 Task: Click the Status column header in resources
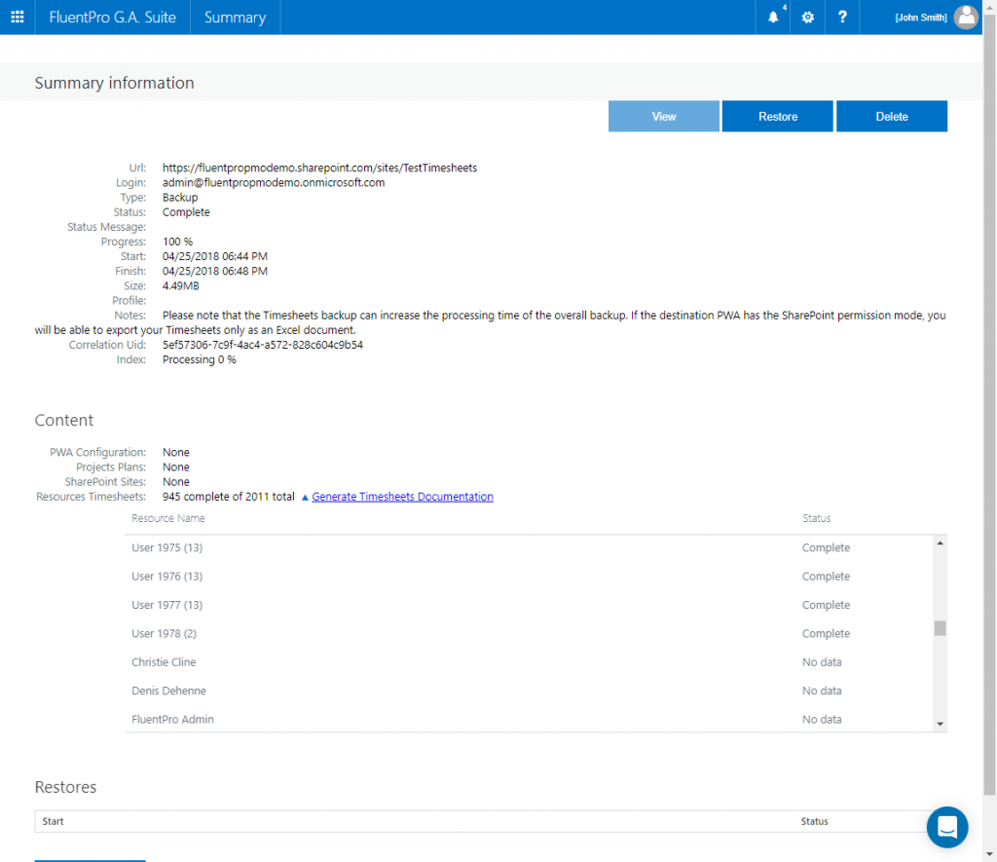pyautogui.click(x=817, y=518)
